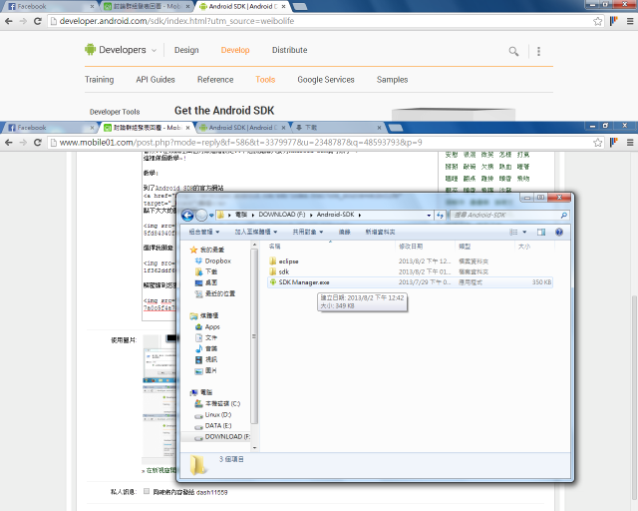Image resolution: width=638 pixels, height=511 pixels.
Task: Select the Computer node in navigation pane
Action: (x=201, y=392)
